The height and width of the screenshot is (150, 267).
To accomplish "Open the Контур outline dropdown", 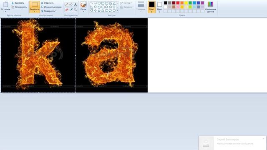I will click(x=126, y=3).
